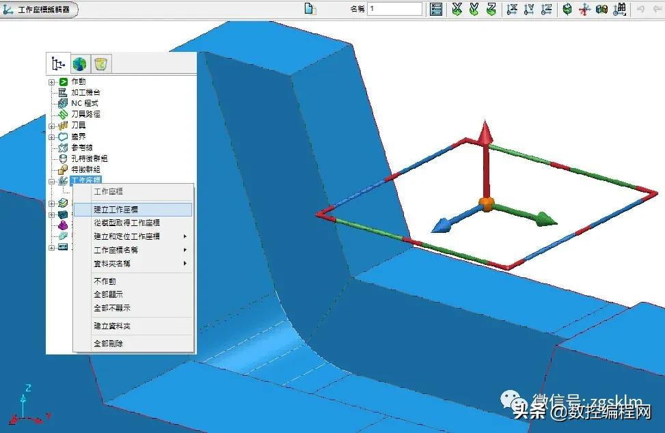Click the 邊界 boundary outline icon
The height and width of the screenshot is (433, 665).
point(63,137)
